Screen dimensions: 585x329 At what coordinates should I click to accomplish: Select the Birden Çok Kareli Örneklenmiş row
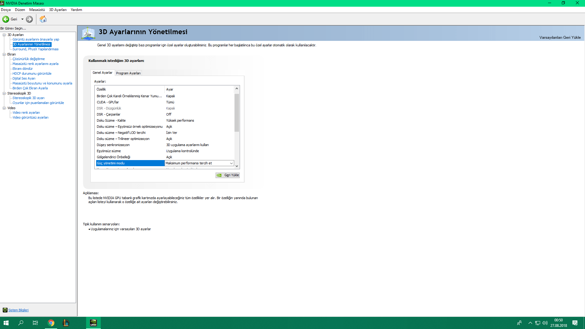pos(165,96)
